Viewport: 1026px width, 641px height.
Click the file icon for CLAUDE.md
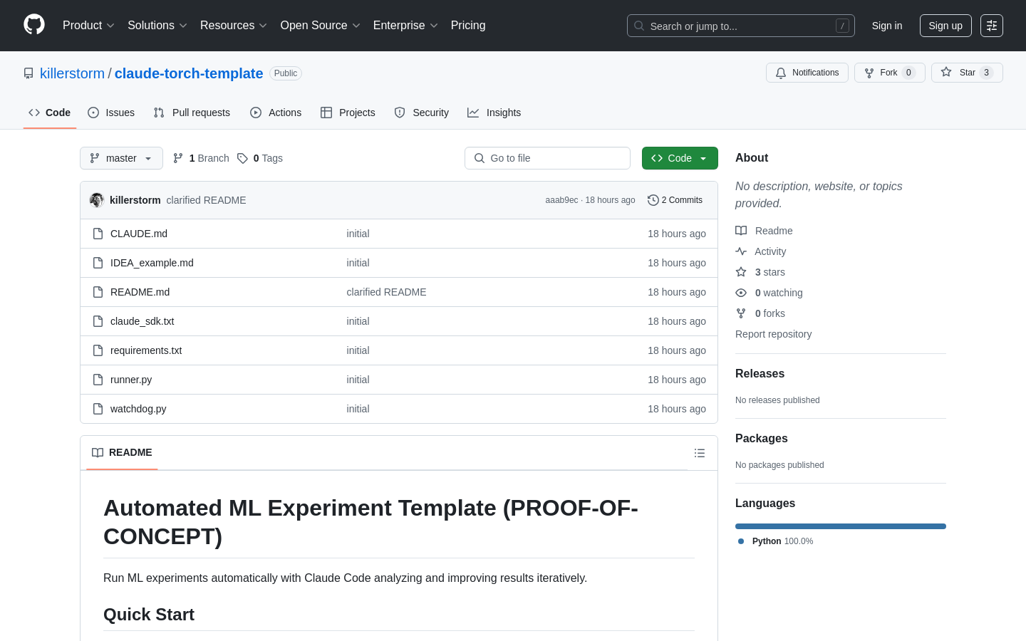98,234
